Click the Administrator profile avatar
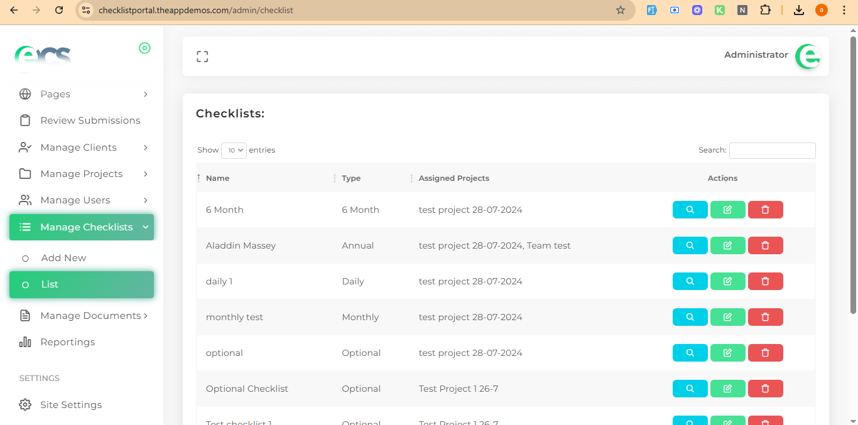Image resolution: width=858 pixels, height=425 pixels. [x=807, y=56]
